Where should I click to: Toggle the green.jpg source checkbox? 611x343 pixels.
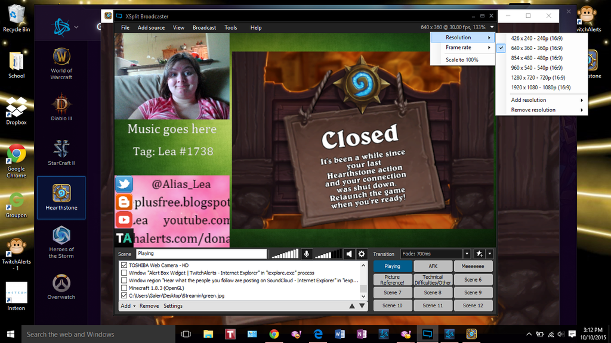pos(124,295)
